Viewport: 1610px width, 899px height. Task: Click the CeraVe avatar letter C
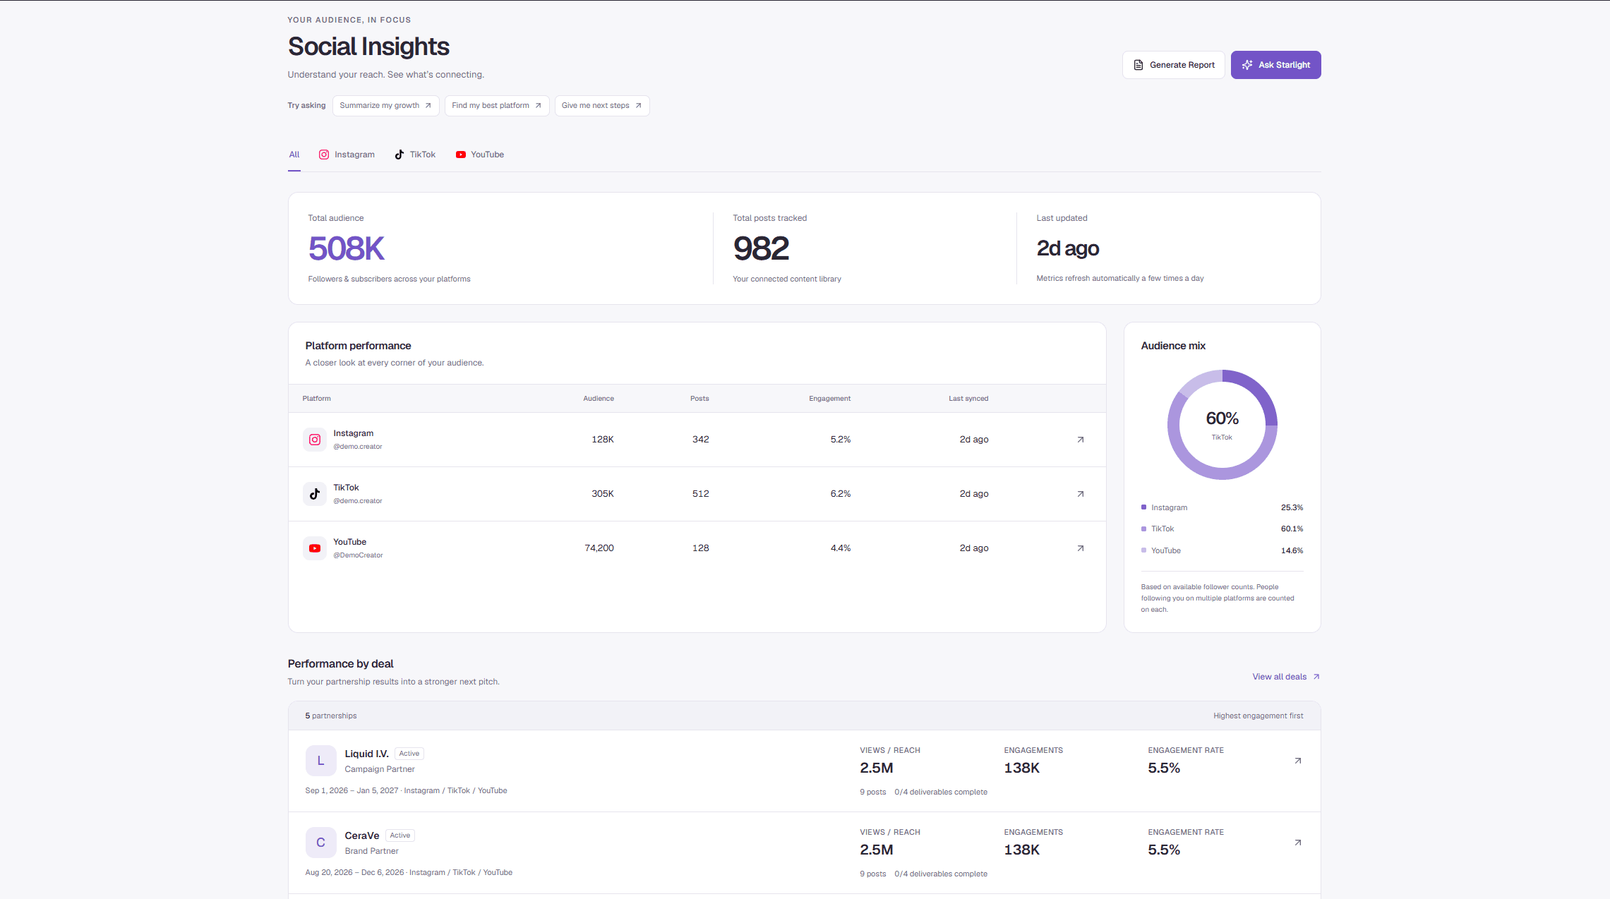pyautogui.click(x=320, y=843)
